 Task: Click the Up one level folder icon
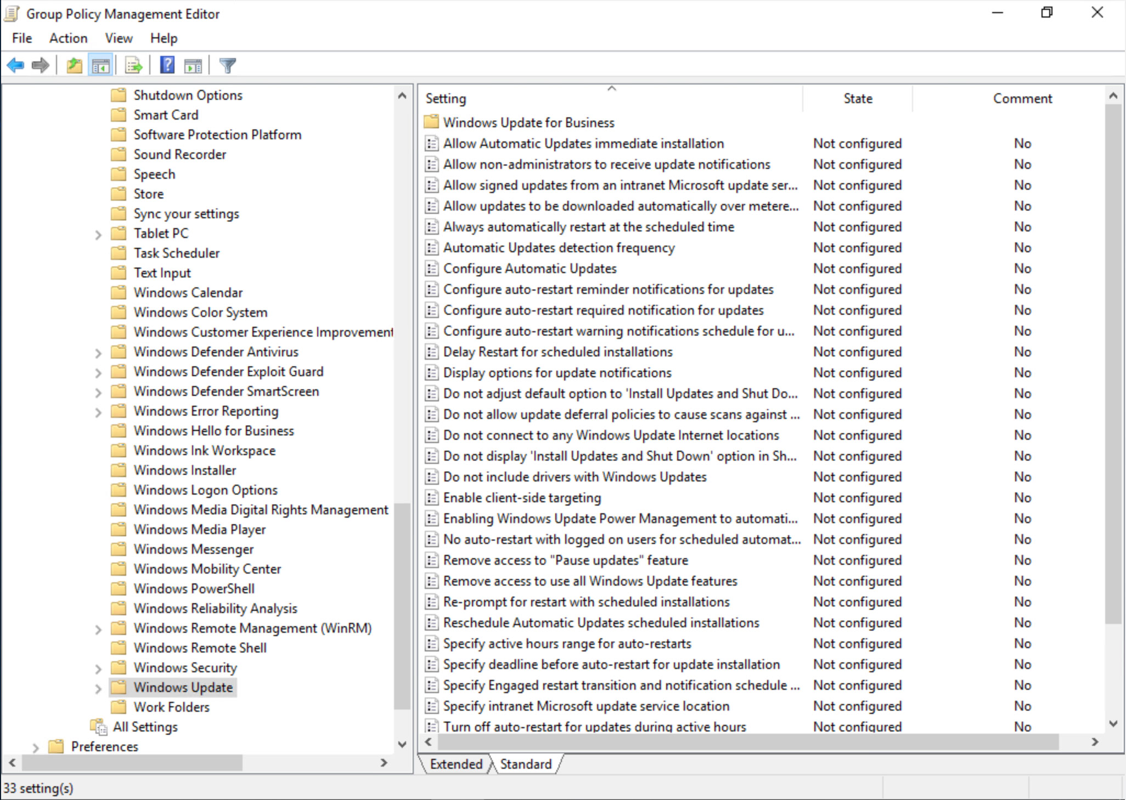click(x=74, y=66)
